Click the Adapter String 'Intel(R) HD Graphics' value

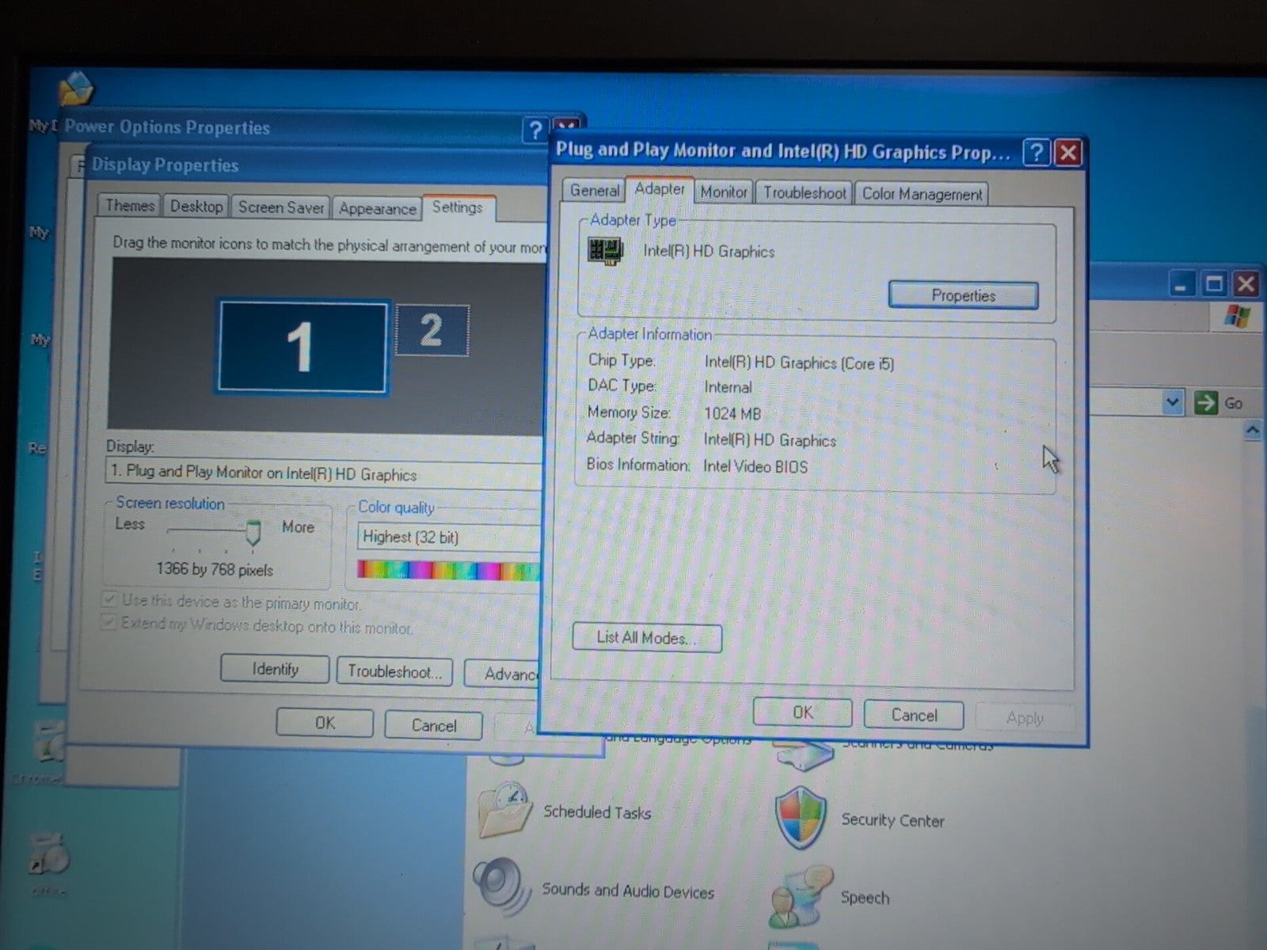pos(770,440)
